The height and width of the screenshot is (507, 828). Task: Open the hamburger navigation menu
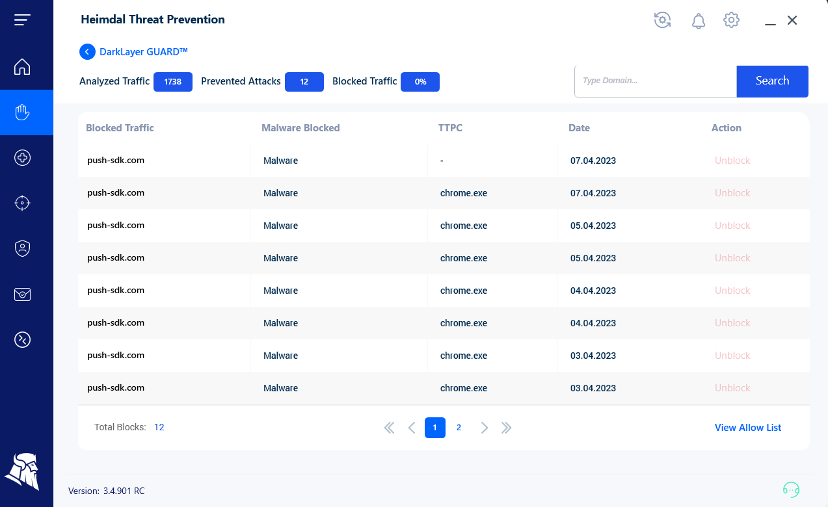(21, 19)
